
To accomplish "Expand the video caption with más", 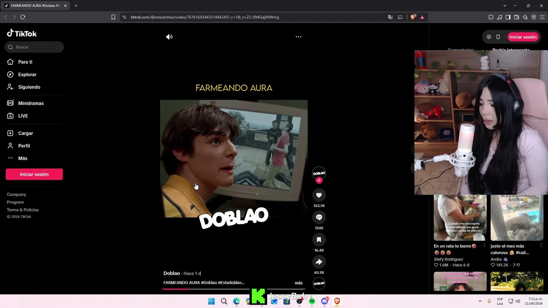I will coord(298,283).
